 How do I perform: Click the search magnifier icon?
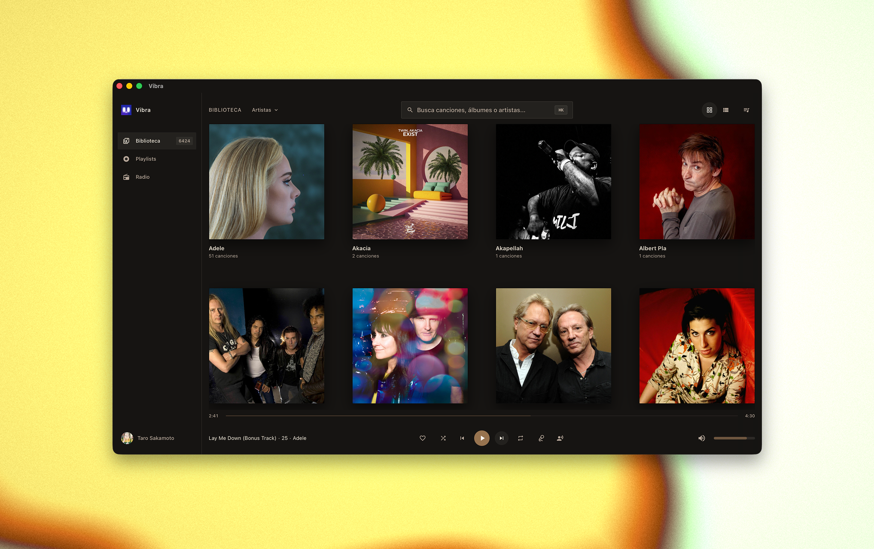click(410, 110)
